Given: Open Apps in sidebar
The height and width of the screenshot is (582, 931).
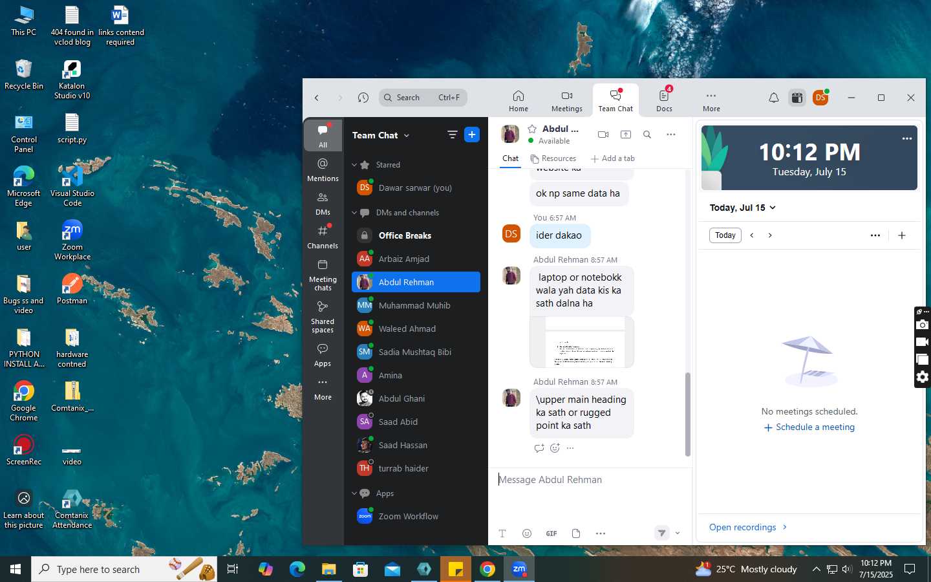Looking at the screenshot, I should click(x=323, y=354).
